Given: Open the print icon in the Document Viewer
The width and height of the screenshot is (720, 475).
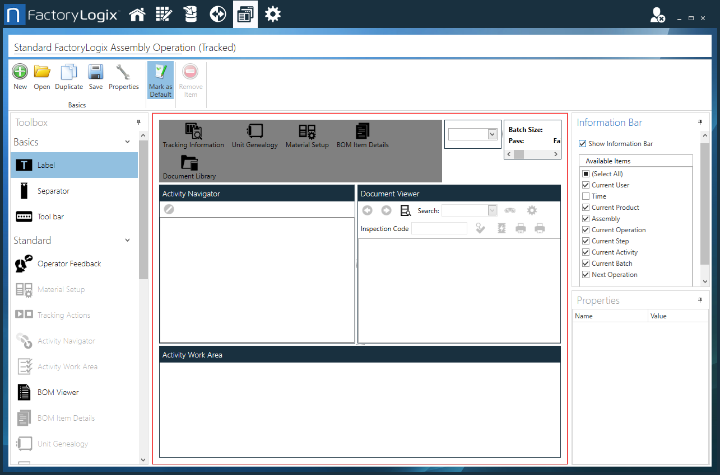Looking at the screenshot, I should (x=521, y=228).
